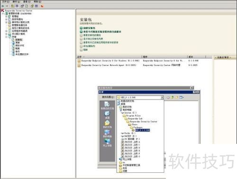237x179 pixels.
Task: Expand the Managed computers tree node
Action: 6,17
